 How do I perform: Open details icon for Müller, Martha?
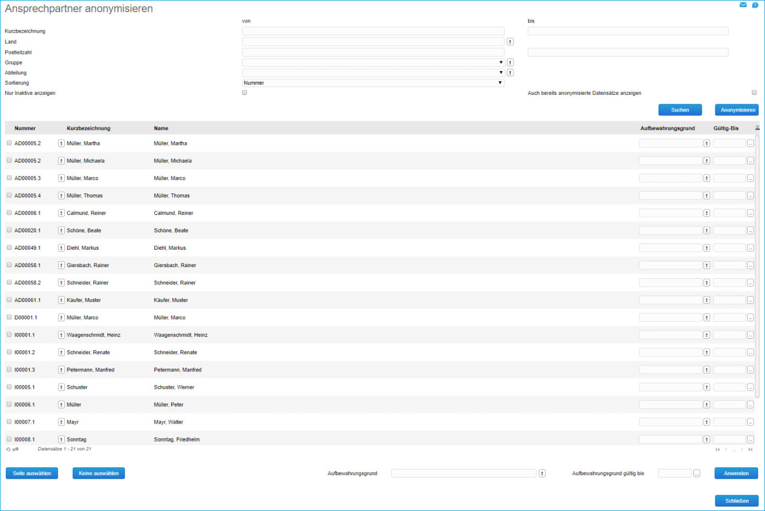pos(61,143)
